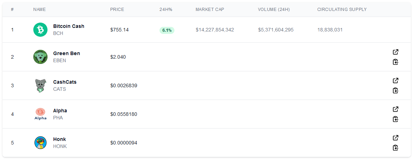Click the $14,227,854,342 market cap value

[215, 30]
